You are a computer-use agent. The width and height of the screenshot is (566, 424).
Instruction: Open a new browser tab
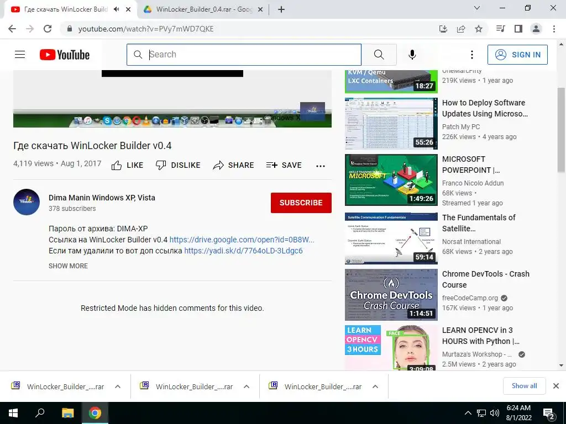[x=281, y=9]
